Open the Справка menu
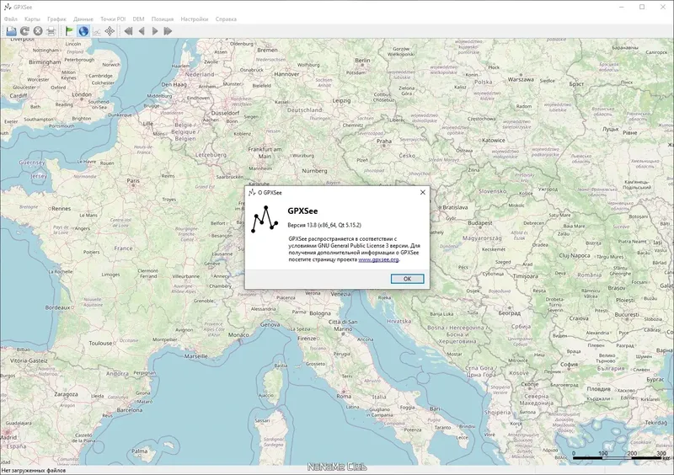The image size is (674, 475). [226, 19]
